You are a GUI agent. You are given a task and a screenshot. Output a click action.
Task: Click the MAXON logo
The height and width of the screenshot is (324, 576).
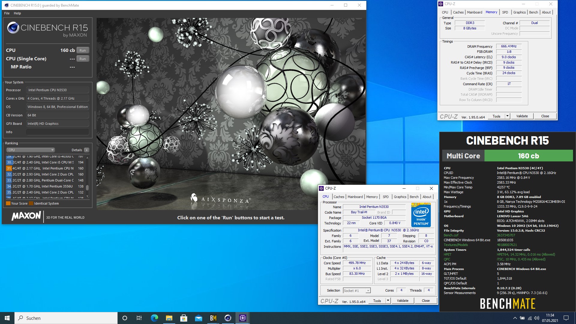[x=26, y=216]
